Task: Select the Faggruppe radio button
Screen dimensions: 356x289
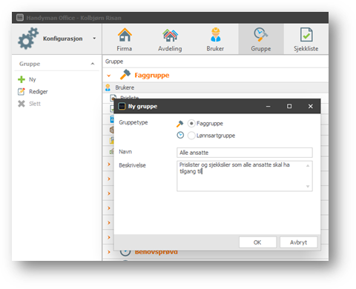Action: coord(191,123)
